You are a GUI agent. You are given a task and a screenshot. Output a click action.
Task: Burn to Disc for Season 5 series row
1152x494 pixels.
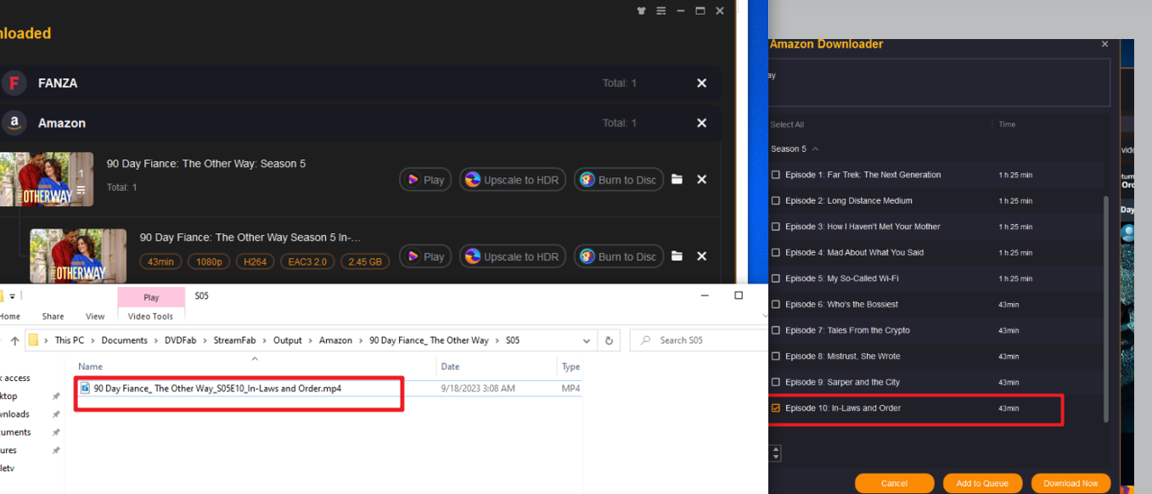click(x=619, y=180)
